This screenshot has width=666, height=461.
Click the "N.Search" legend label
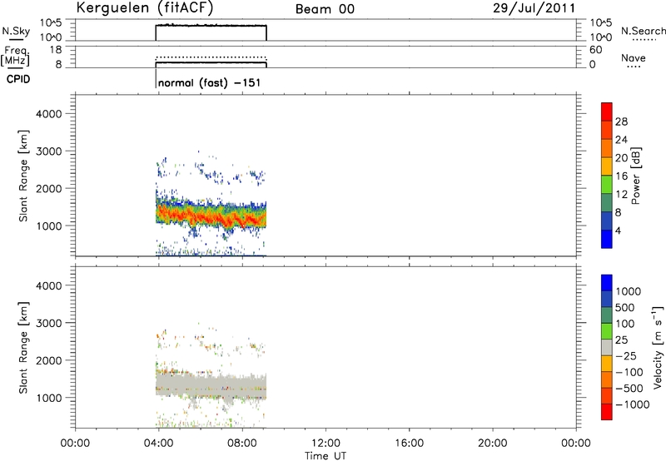coord(643,31)
